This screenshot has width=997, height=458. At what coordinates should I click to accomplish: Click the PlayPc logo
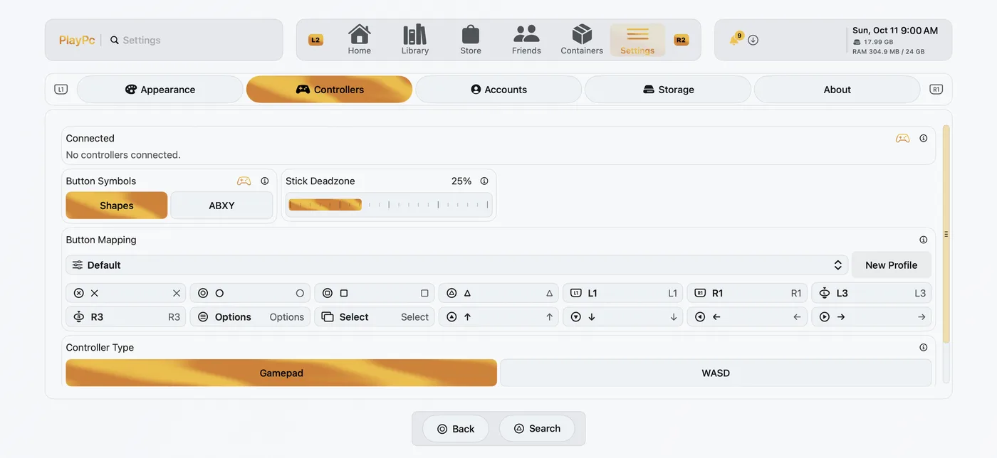pos(77,41)
